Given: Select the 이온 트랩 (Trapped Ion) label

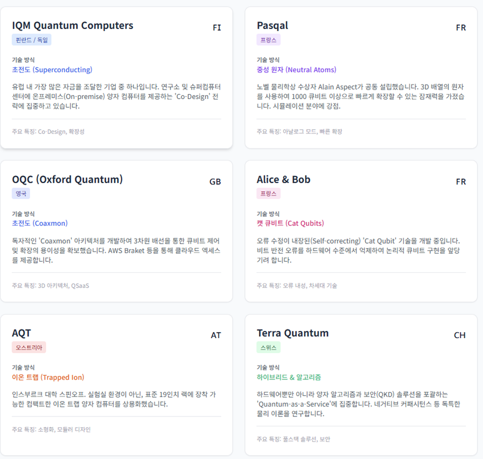Looking at the screenshot, I should 48,377.
